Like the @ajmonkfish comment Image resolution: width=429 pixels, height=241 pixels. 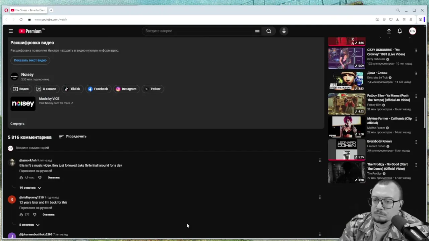(21, 178)
